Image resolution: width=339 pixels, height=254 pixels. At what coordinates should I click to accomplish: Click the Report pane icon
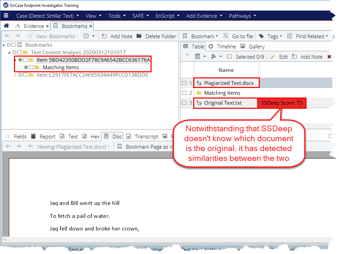tap(33, 136)
